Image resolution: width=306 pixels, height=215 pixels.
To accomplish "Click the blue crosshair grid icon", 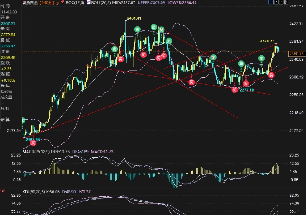I will (x=271, y=2).
